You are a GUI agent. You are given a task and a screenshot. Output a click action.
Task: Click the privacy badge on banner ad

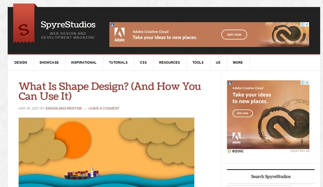point(112,25)
